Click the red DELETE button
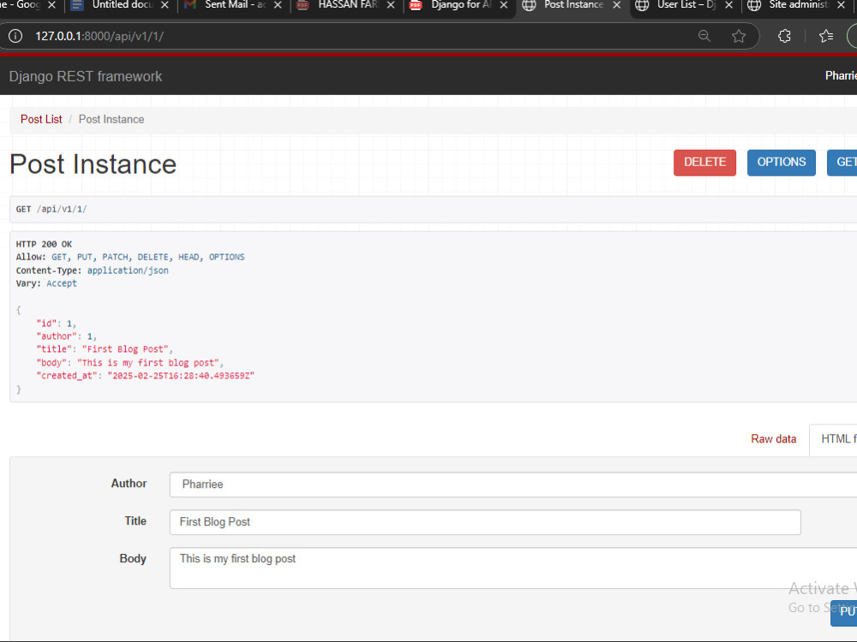857x642 pixels. click(704, 163)
